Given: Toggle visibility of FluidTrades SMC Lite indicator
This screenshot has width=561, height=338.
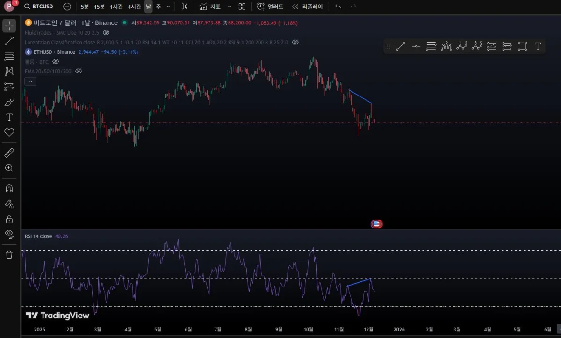Looking at the screenshot, I should (x=106, y=32).
